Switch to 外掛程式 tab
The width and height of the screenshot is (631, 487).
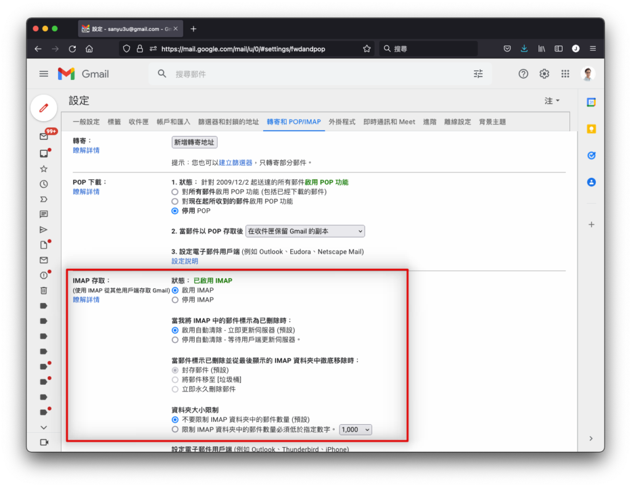coord(341,122)
